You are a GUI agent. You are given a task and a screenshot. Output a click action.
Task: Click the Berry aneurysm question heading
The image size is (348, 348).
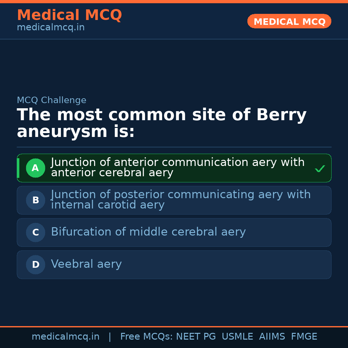point(161,123)
